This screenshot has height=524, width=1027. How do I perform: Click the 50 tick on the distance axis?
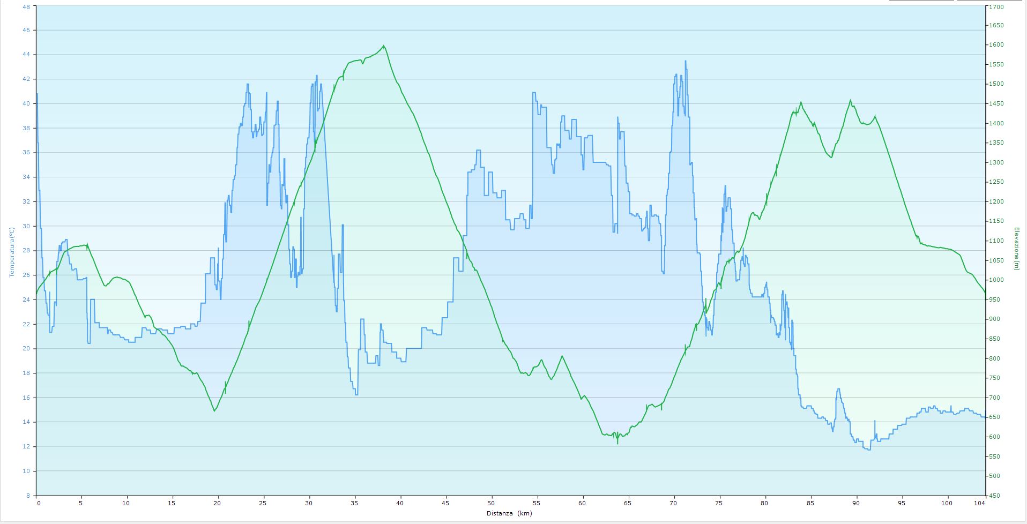tap(492, 503)
